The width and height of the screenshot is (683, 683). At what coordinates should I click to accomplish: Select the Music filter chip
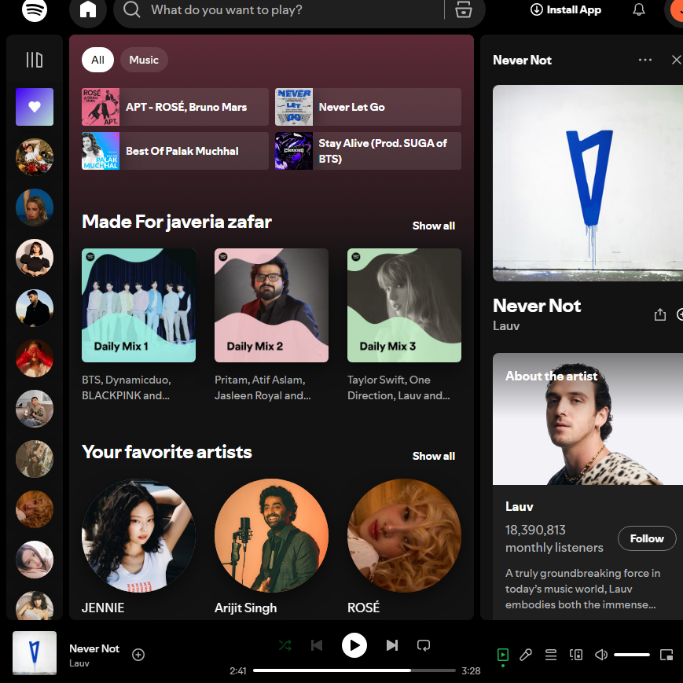[144, 60]
